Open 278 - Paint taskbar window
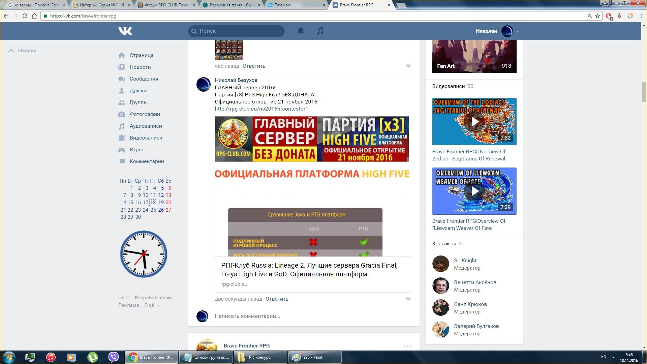The image size is (647, 364). tap(315, 357)
